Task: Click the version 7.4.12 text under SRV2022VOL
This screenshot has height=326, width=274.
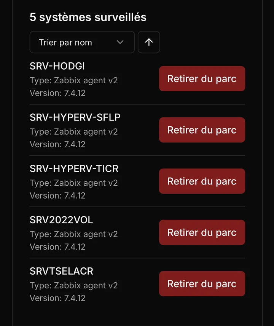Action: click(x=57, y=247)
